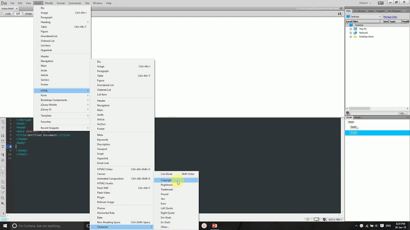Click the Real-Time Preview globe icon
The image size is (410, 230).
324,219
